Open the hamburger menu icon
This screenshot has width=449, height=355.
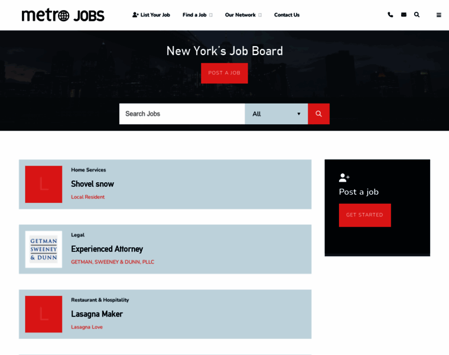438,15
